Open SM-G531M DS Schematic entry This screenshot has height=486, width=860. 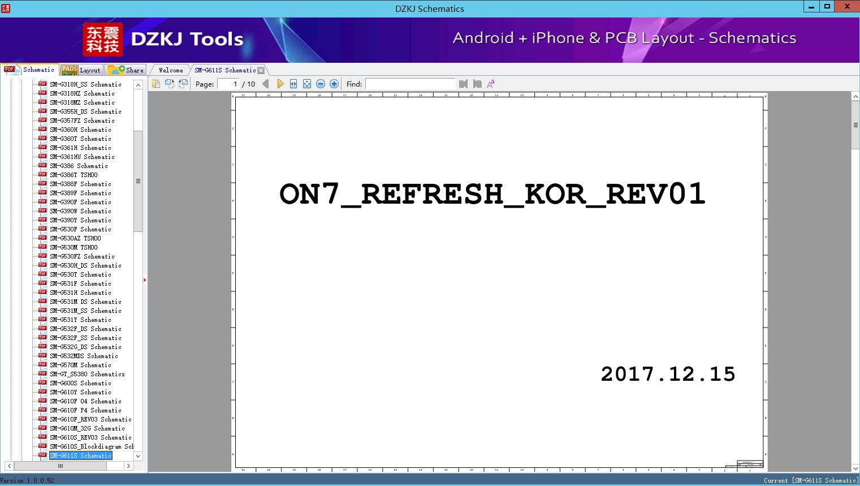pos(85,302)
